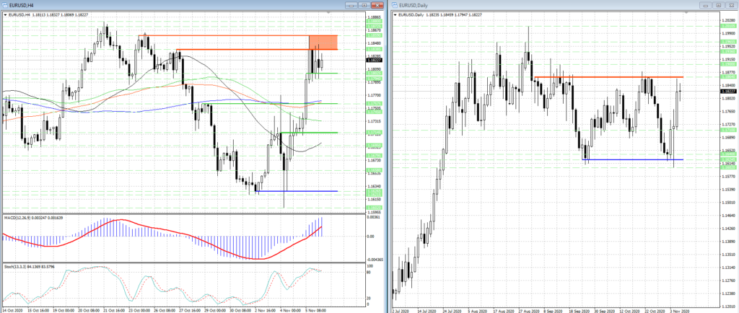This screenshot has width=739, height=313.
Task: Click price 1.17700 on H4 price scale
Action: coord(374,95)
